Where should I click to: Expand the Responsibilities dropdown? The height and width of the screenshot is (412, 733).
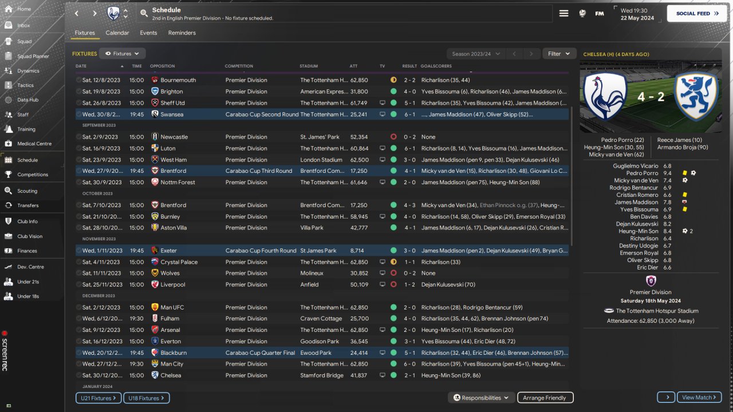tap(481, 398)
